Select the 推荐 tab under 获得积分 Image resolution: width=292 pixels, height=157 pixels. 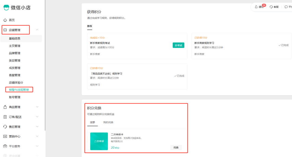89,26
